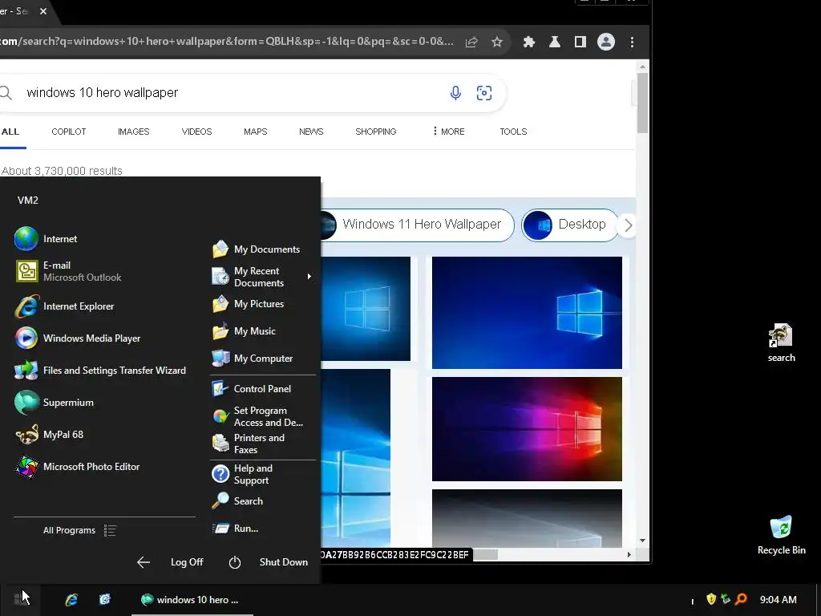This screenshot has width=821, height=616.
Task: Click the Start button on the taskbar
Action: point(21,598)
